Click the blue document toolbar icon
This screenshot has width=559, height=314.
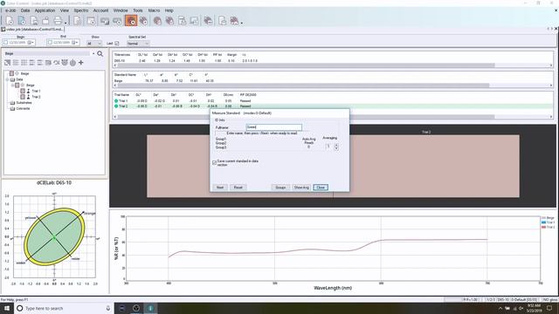point(21,21)
